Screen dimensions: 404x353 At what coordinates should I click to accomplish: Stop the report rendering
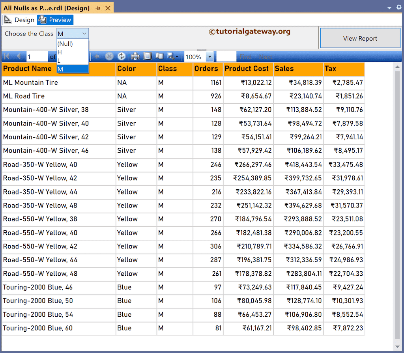pos(109,56)
